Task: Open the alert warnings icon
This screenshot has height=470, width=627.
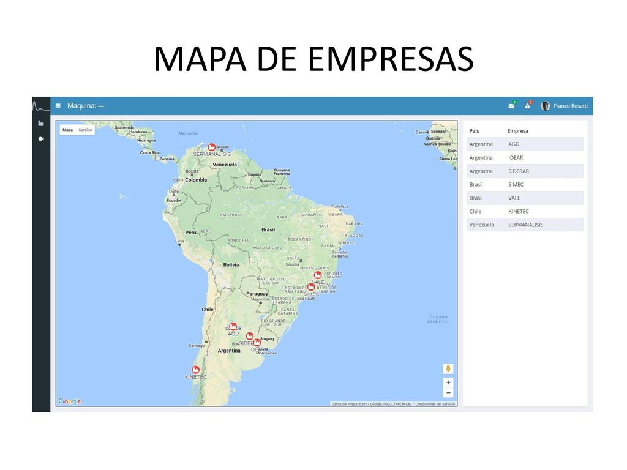Action: (x=528, y=105)
